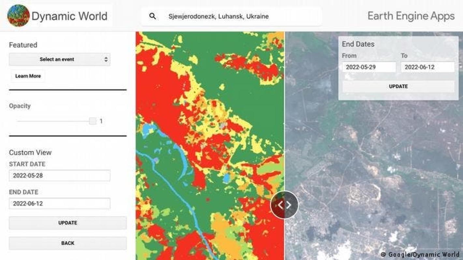Edit the From date in End Dates panel
The width and height of the screenshot is (463, 260).
pyautogui.click(x=369, y=67)
